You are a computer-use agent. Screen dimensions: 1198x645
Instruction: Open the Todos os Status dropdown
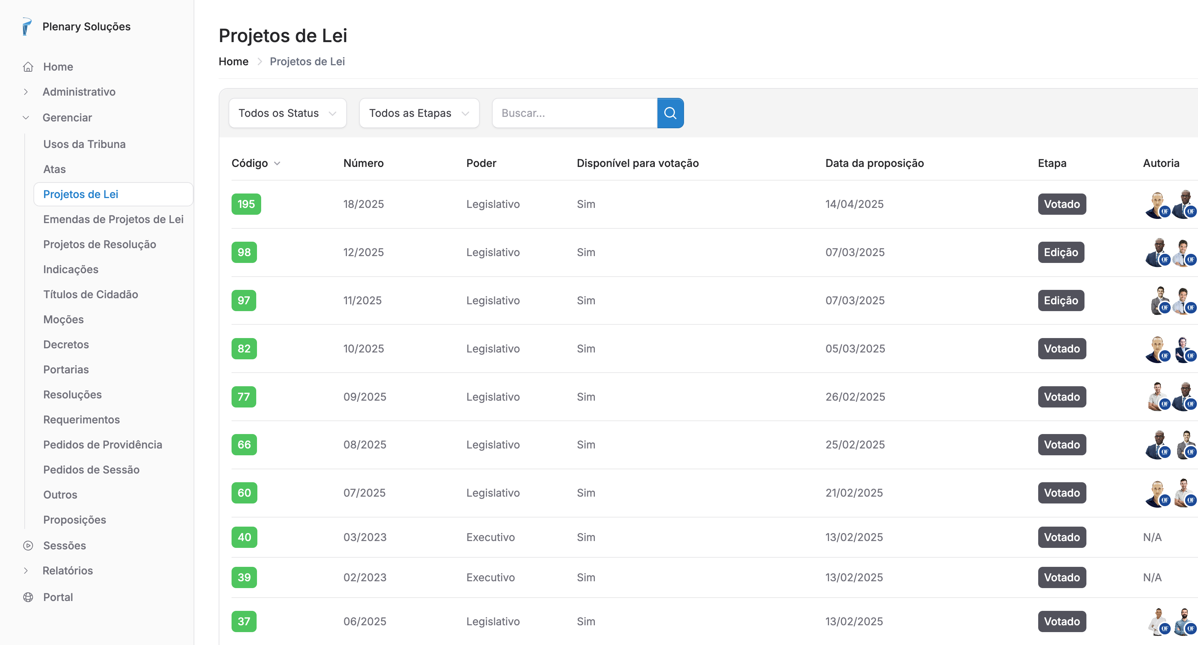click(x=287, y=113)
